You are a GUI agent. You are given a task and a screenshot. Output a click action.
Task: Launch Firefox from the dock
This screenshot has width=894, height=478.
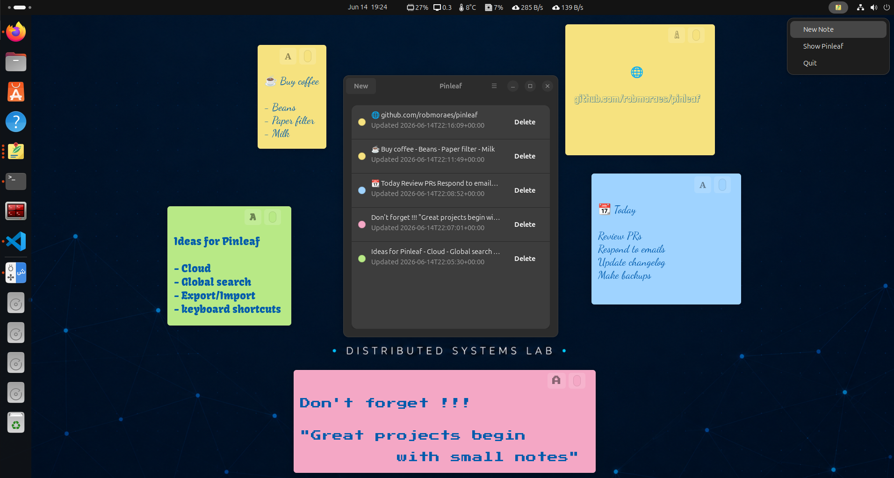click(x=16, y=32)
